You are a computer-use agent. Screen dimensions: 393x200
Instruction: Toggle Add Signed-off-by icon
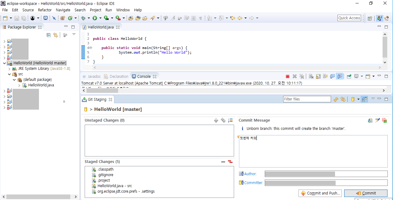[x=377, y=120]
